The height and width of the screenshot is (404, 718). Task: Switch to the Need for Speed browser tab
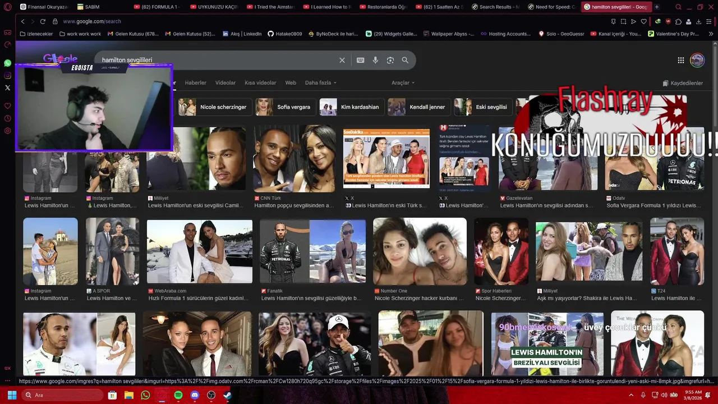click(x=551, y=7)
